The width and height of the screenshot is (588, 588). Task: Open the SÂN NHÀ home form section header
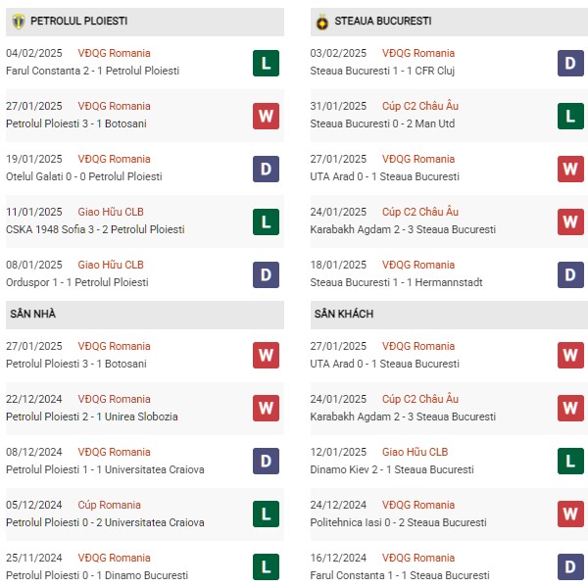click(x=145, y=314)
